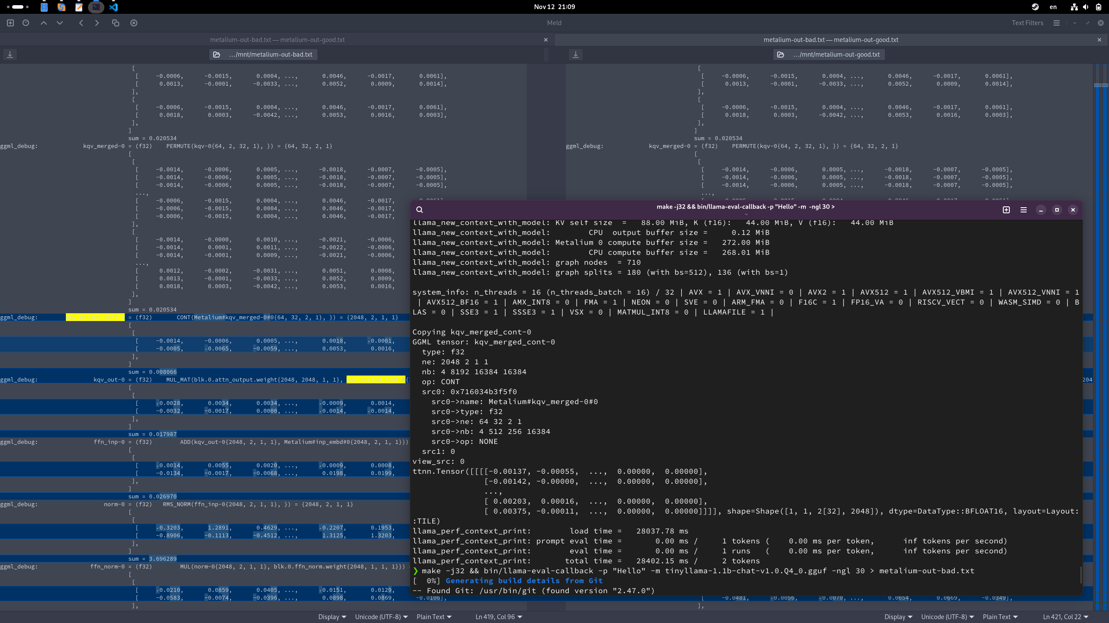Expand the left pane Display dropdown
The height and width of the screenshot is (623, 1109).
tap(332, 617)
